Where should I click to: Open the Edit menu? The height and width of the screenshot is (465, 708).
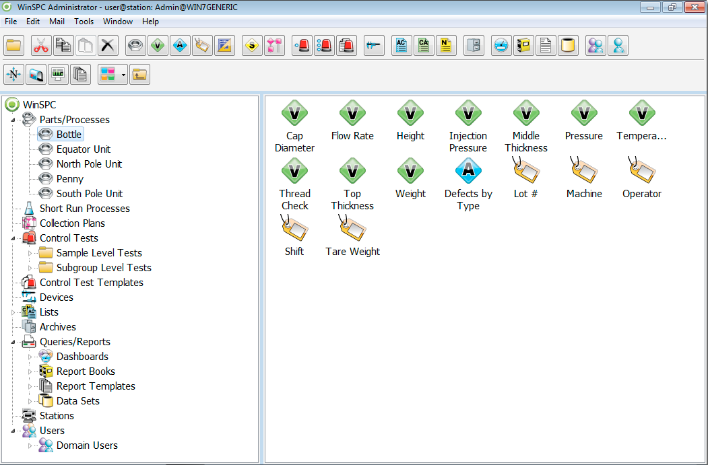32,22
